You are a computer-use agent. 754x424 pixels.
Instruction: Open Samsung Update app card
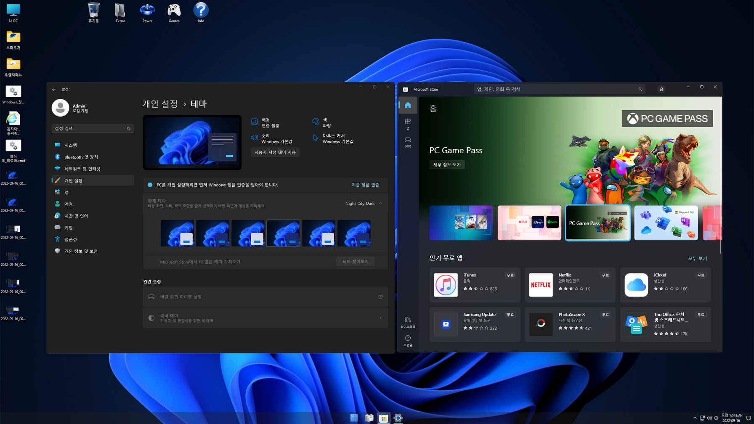click(x=475, y=324)
